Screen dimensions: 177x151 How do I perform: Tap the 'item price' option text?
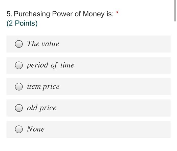pos(43,86)
